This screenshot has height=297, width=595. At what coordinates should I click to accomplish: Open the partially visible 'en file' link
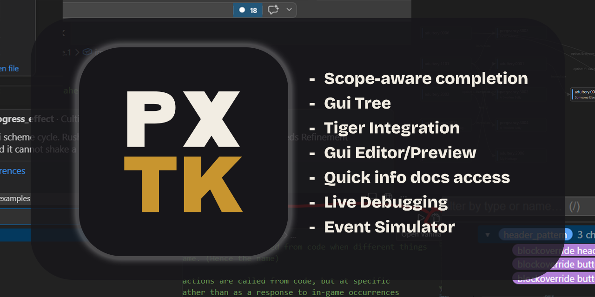(9, 69)
